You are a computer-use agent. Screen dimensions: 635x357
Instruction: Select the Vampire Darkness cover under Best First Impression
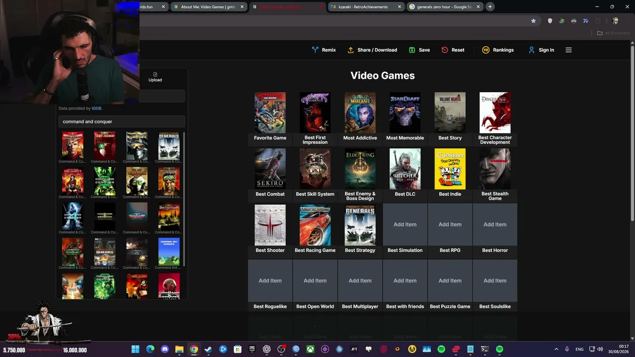pyautogui.click(x=315, y=113)
